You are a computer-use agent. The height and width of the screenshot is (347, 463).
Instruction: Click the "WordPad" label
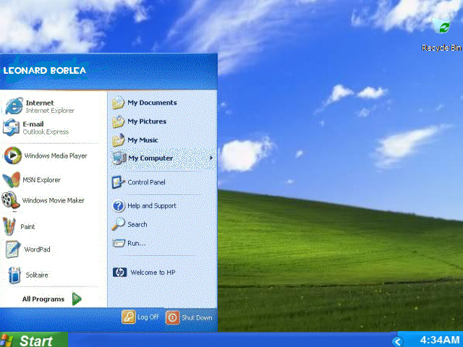(37, 249)
